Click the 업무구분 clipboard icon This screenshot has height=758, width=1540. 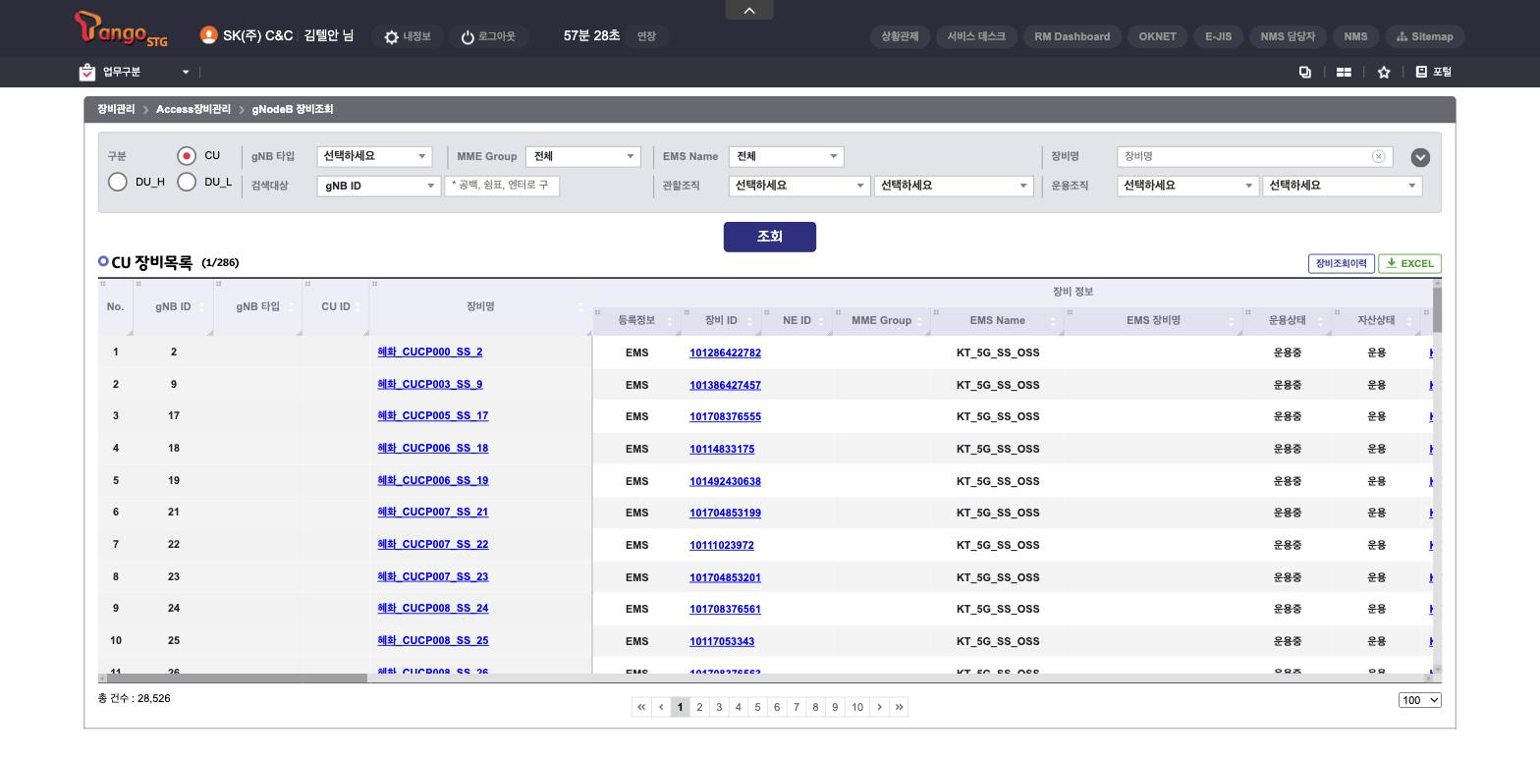tap(87, 72)
